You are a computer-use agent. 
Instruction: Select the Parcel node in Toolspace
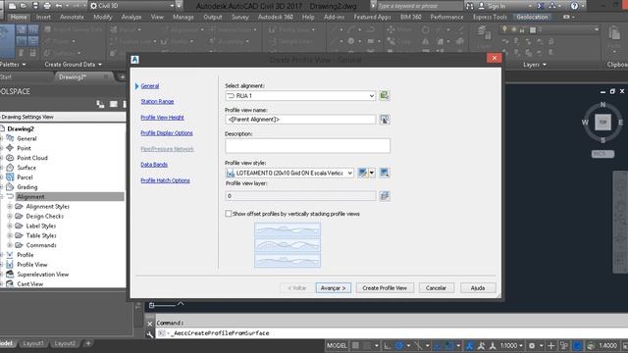pos(25,177)
